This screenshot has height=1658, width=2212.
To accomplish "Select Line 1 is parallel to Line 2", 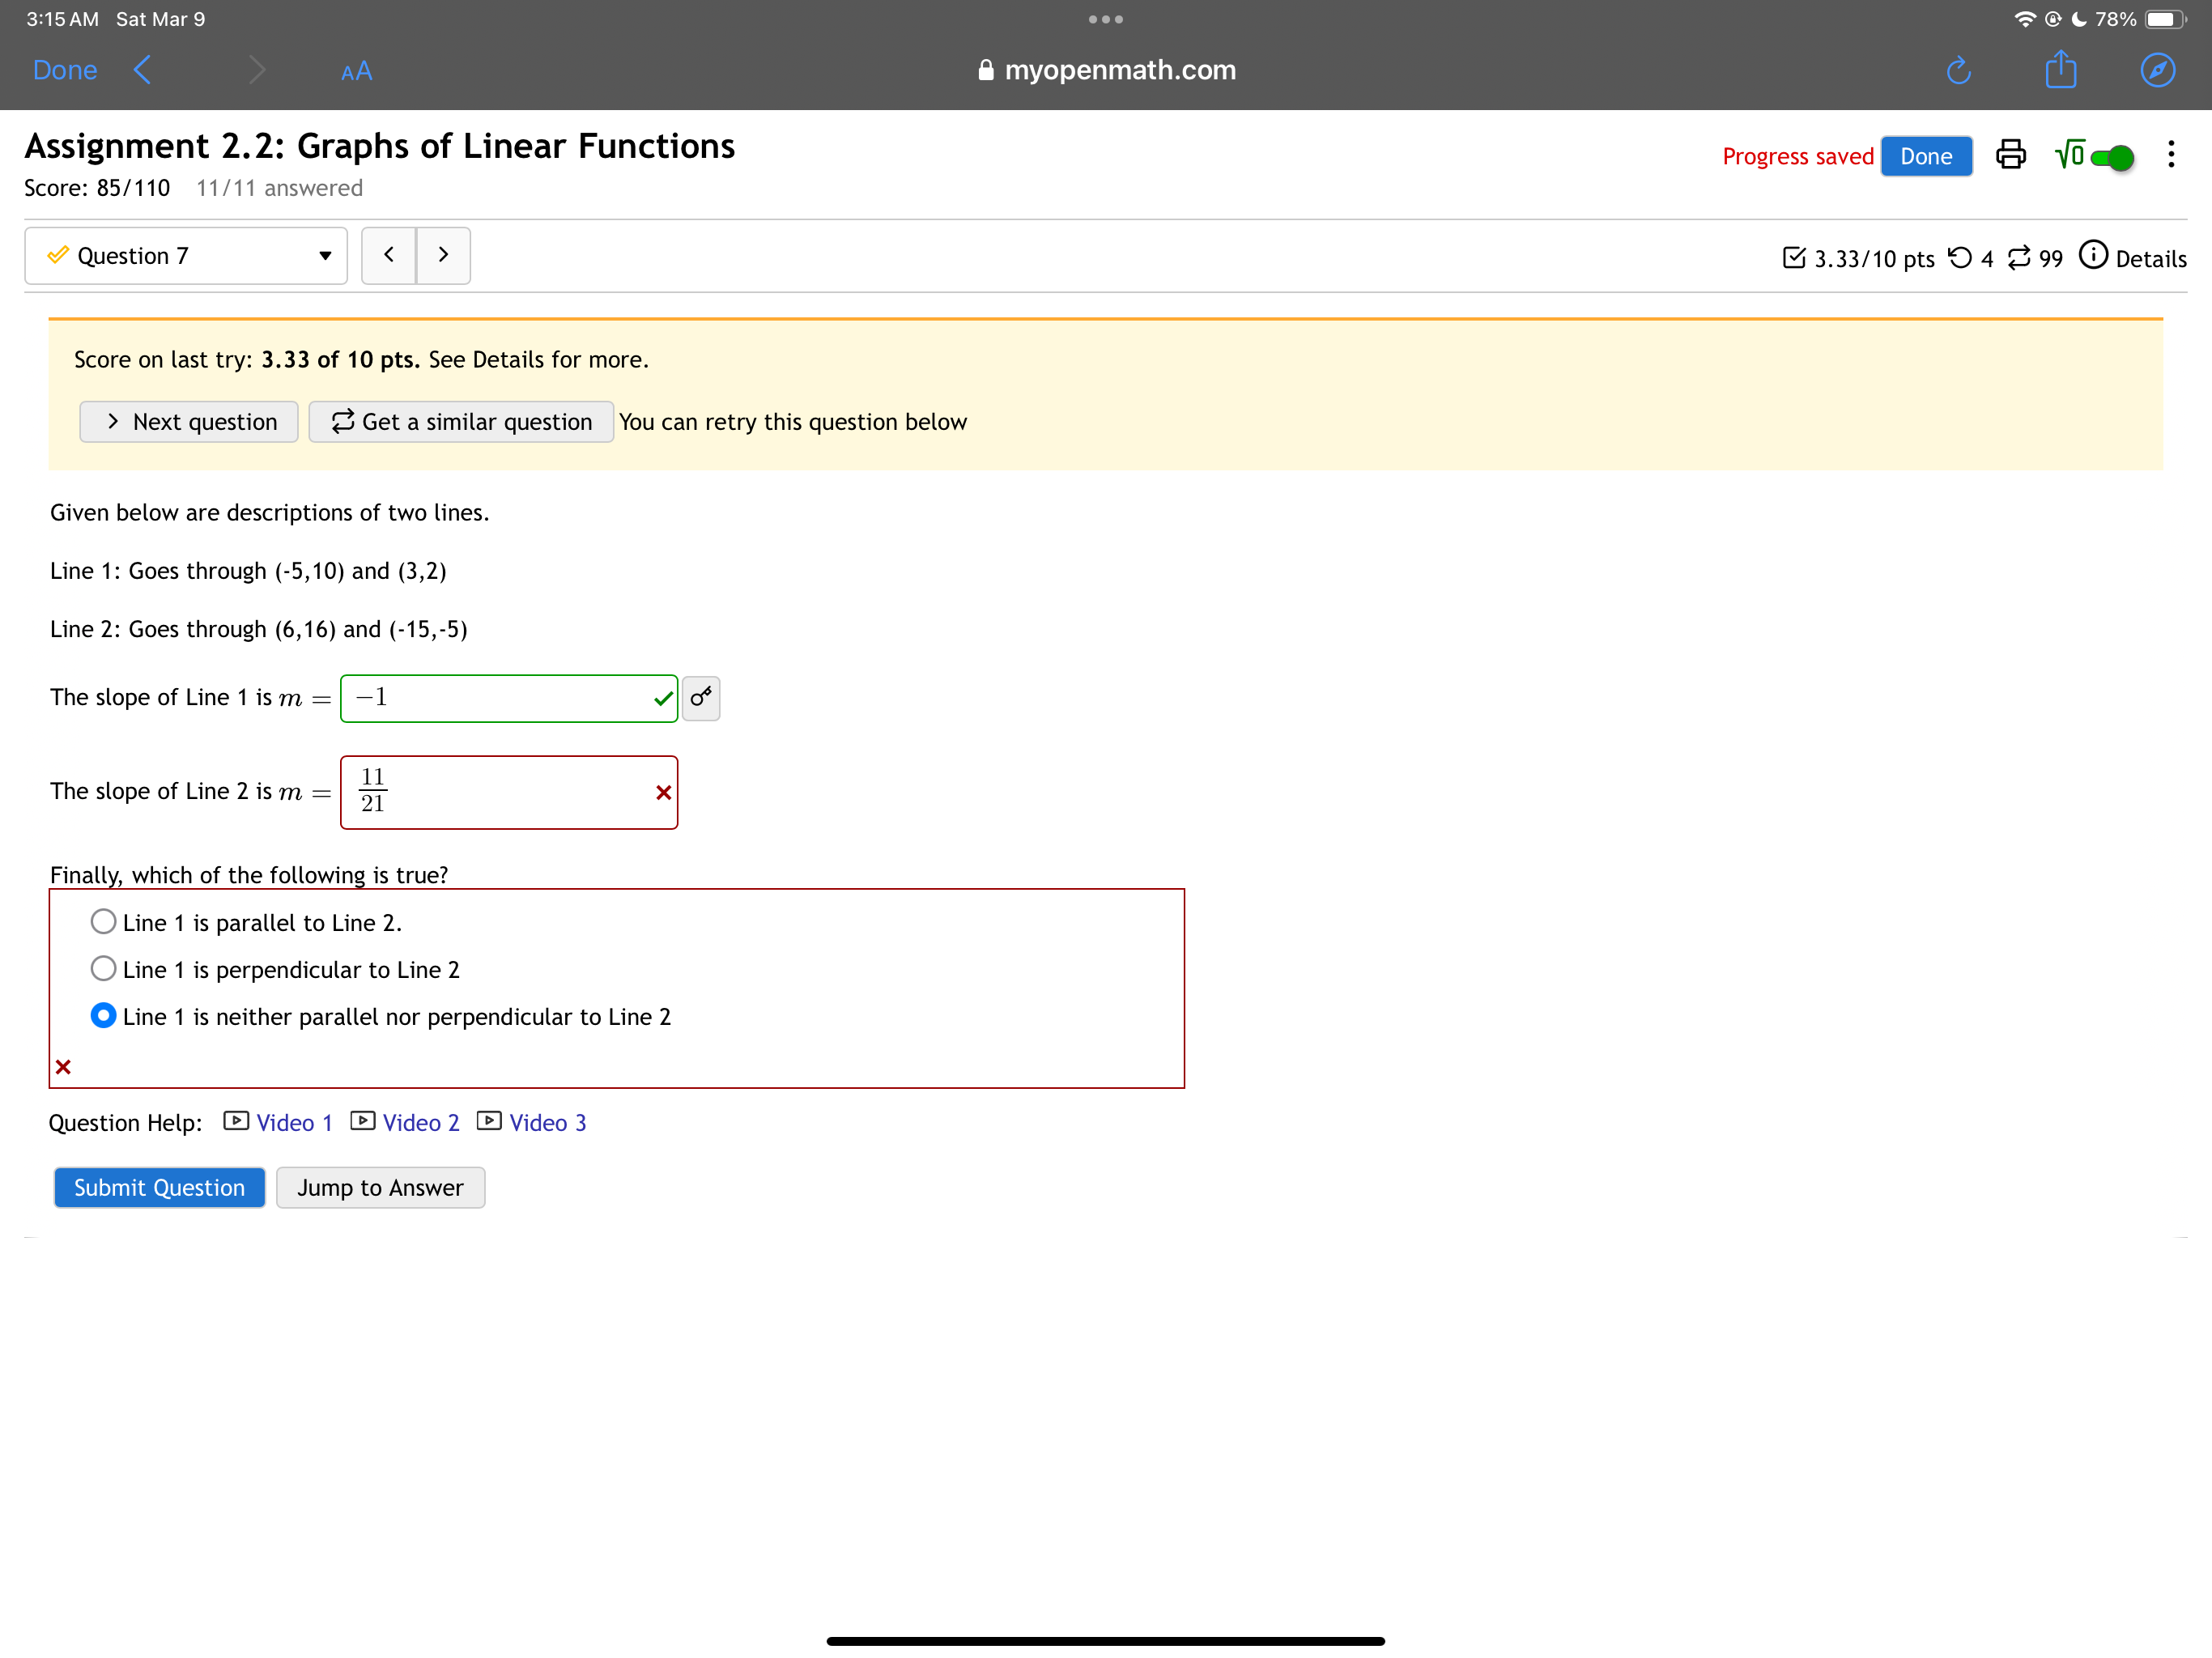I will (x=103, y=921).
